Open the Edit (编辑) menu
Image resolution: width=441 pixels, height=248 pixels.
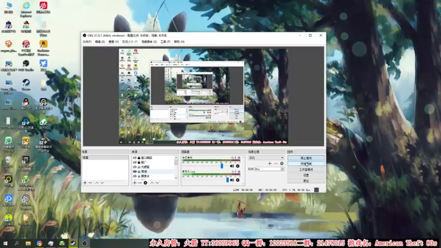tap(100, 42)
